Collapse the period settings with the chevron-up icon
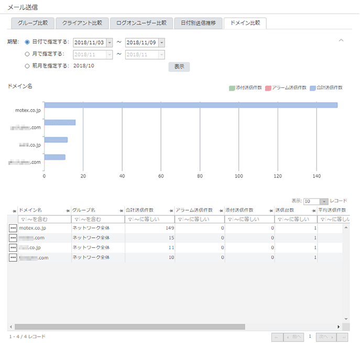This screenshot has width=360, height=343. [341, 40]
